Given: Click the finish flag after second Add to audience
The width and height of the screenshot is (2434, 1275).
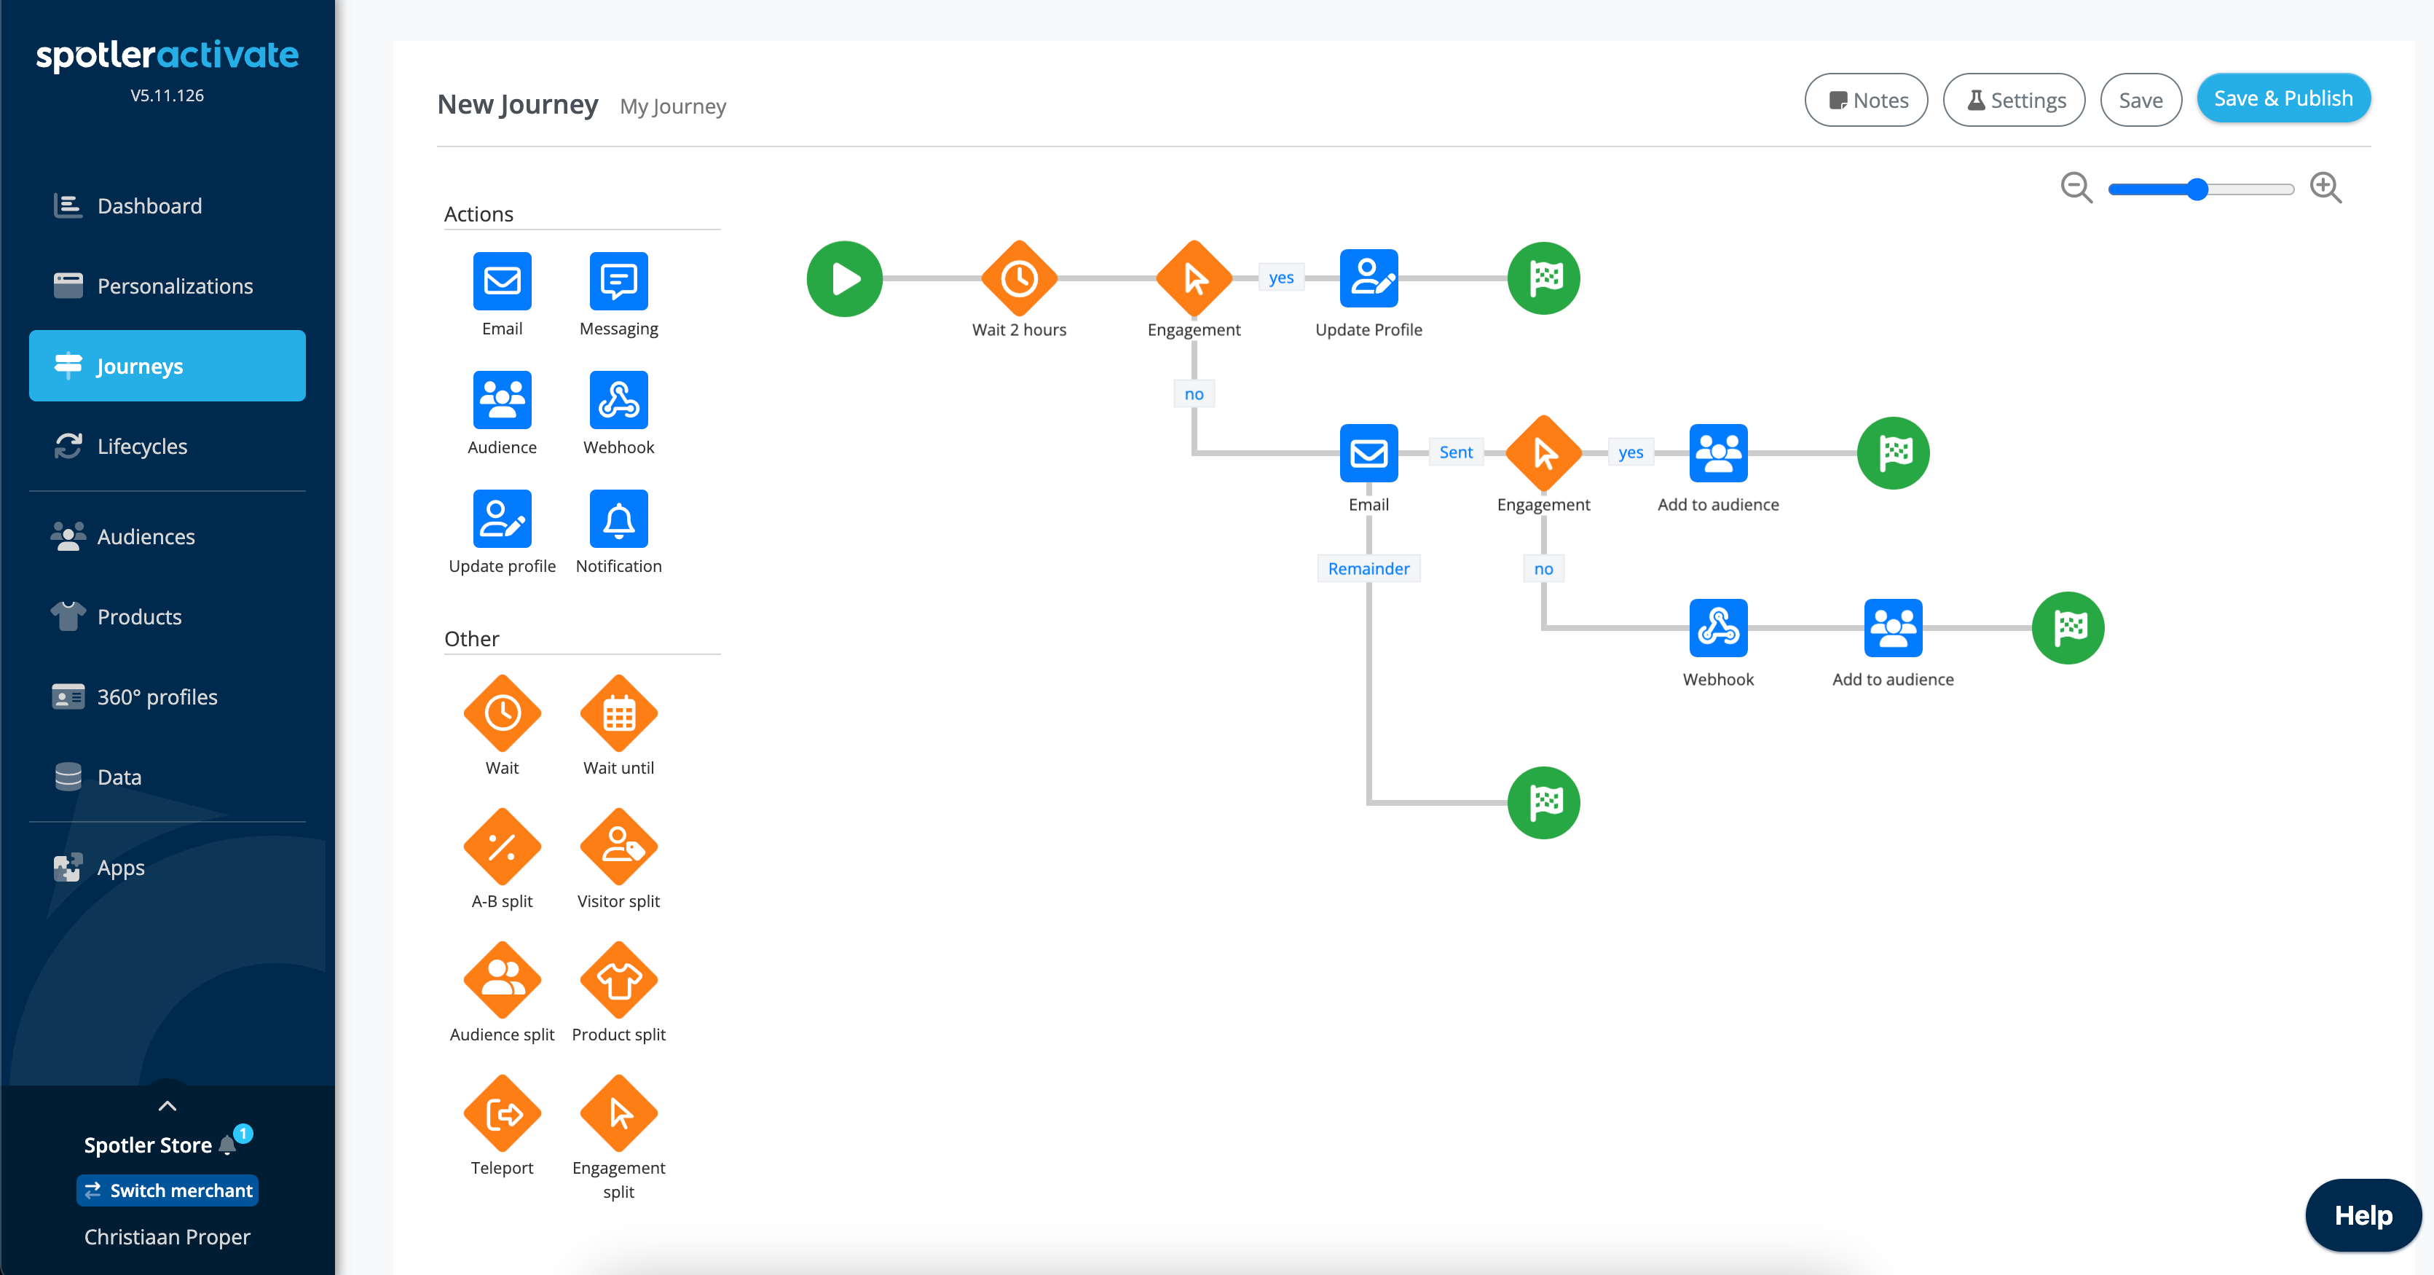Looking at the screenshot, I should click(2068, 629).
